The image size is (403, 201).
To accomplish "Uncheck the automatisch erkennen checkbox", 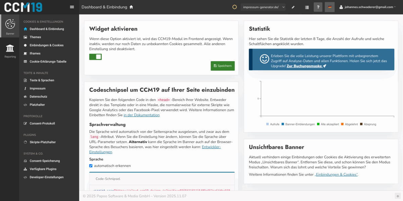I will click(91, 166).
